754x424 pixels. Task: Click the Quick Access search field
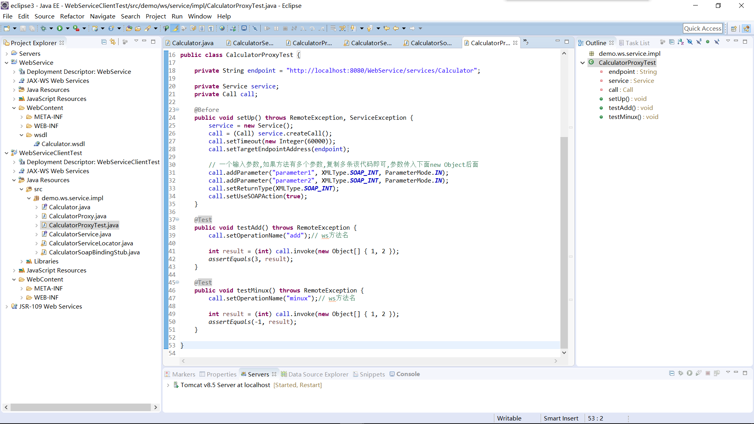click(x=702, y=28)
